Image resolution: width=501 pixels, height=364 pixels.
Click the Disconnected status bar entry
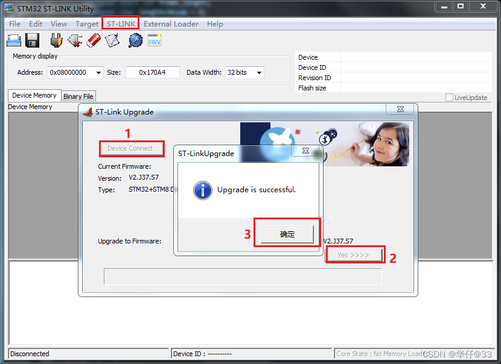(x=88, y=354)
